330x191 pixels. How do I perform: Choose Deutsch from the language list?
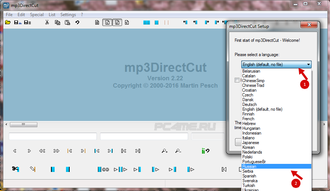pyautogui.click(x=276, y=104)
